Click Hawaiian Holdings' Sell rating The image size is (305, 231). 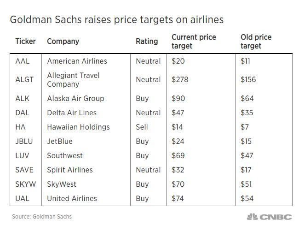coord(142,127)
